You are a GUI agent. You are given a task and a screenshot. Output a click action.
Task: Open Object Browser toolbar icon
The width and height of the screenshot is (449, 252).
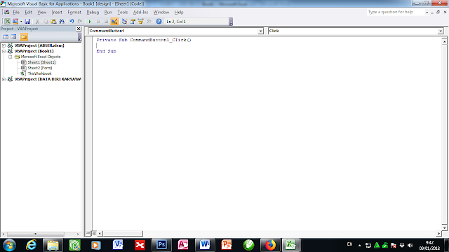tap(140, 22)
